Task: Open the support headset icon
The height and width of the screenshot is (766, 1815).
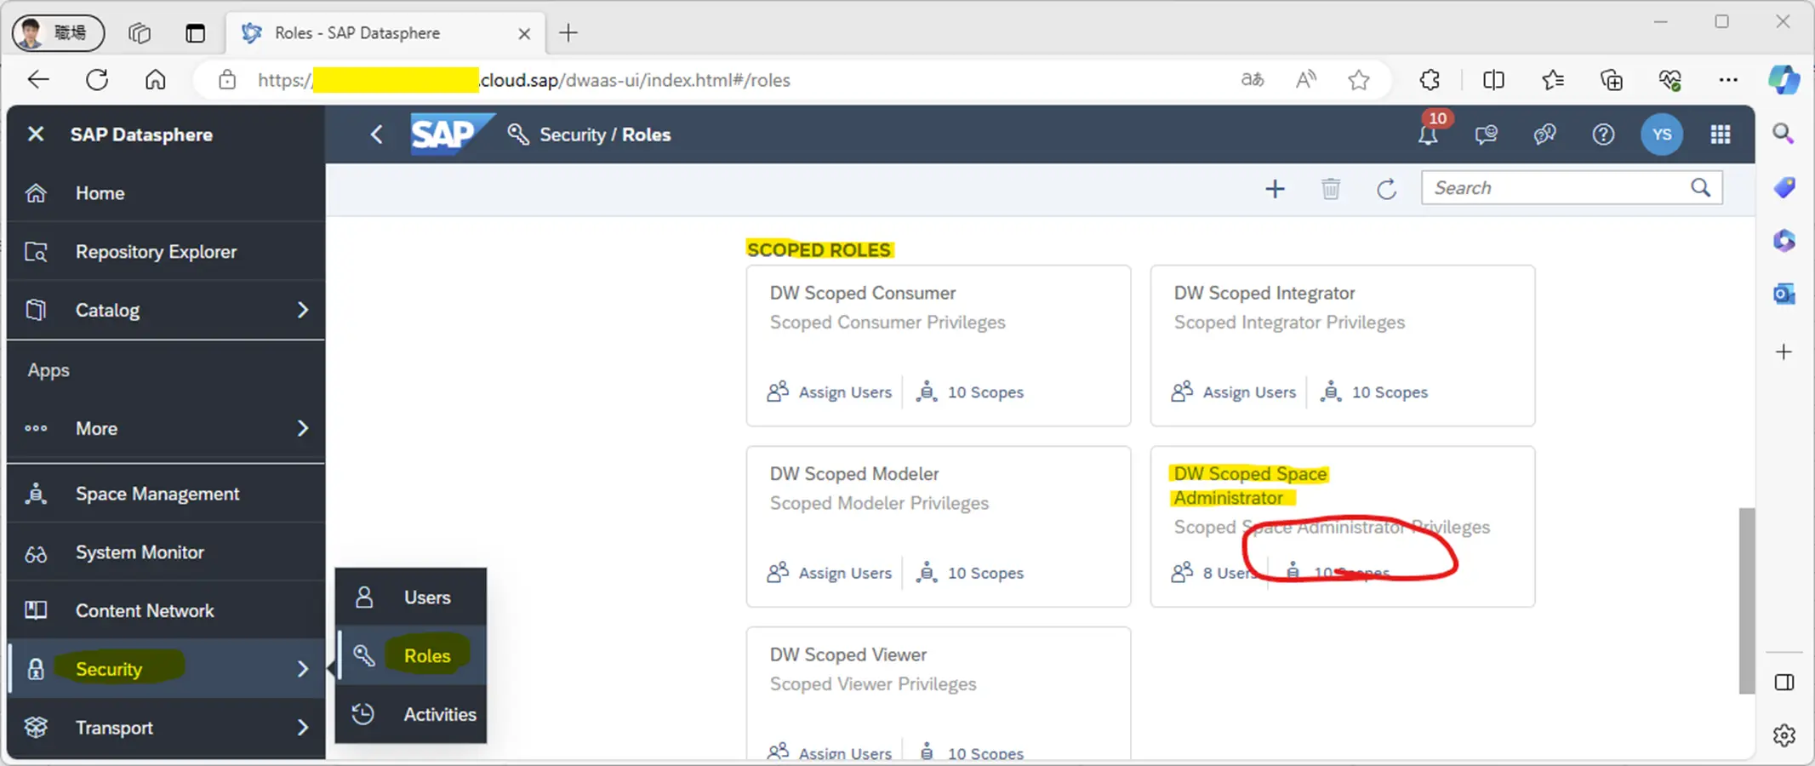Action: [1544, 134]
